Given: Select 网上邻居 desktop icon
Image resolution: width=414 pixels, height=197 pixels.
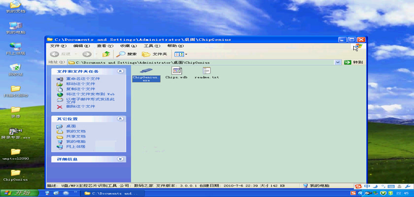Looking at the screenshot, I should coord(16,48).
